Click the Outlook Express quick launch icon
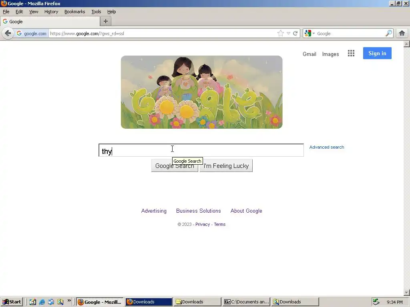 51,302
